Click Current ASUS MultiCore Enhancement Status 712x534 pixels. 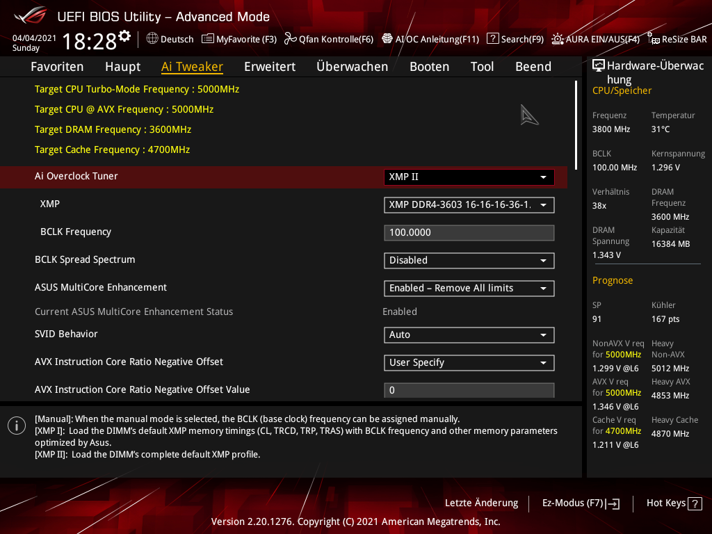(134, 312)
